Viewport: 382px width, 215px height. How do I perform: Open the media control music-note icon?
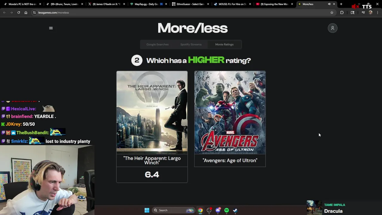coord(363,13)
